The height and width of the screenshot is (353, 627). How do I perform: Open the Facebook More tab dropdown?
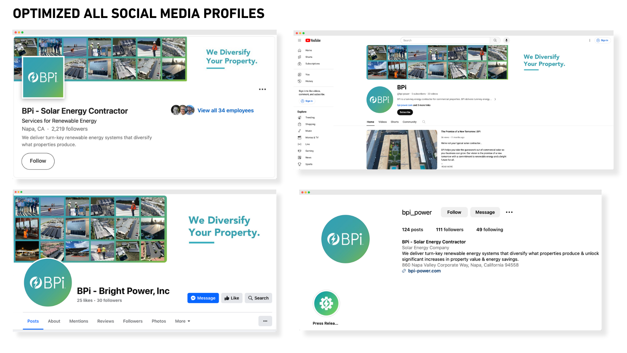point(183,321)
